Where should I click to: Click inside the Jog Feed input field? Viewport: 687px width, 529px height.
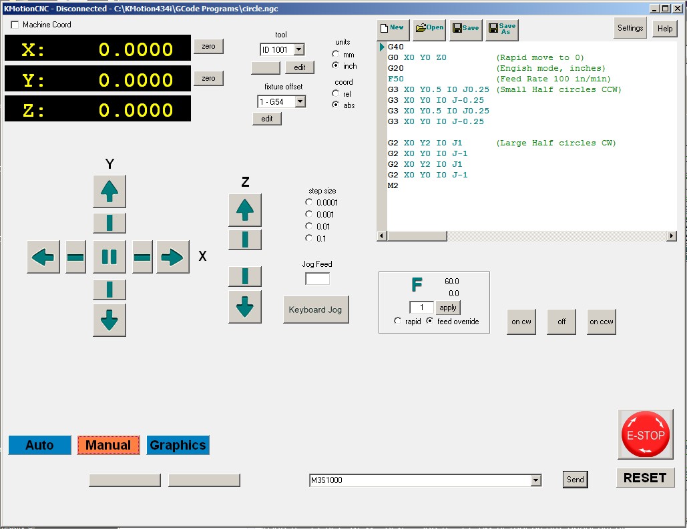(317, 279)
